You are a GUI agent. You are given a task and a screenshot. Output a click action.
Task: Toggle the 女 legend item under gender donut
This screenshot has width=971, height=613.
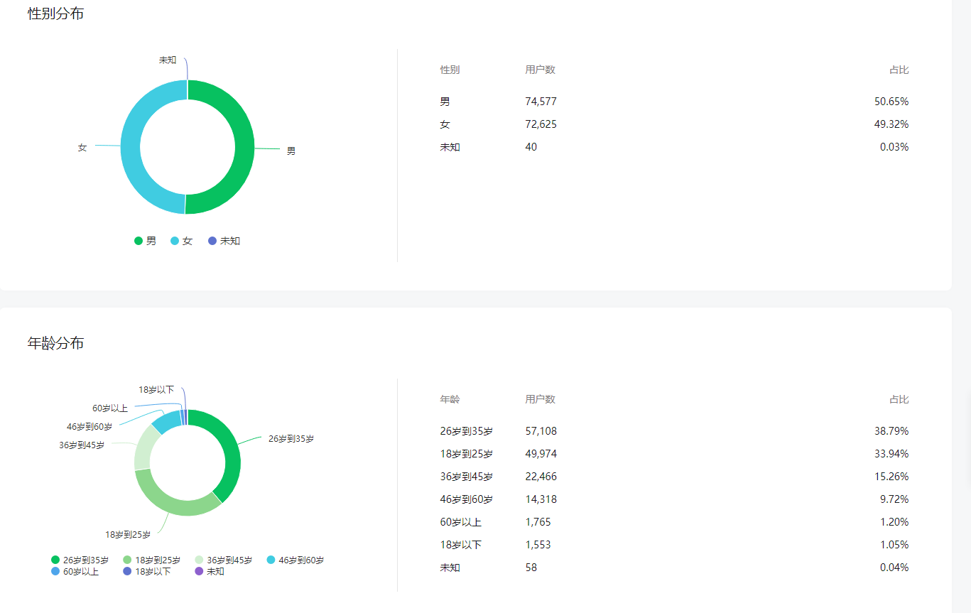pyautogui.click(x=182, y=241)
